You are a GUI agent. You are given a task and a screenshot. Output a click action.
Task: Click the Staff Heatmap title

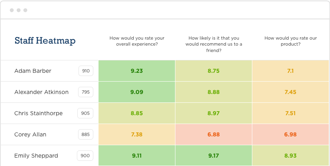click(45, 40)
